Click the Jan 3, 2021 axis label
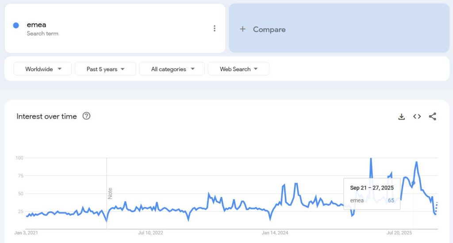This screenshot has height=243, width=453. pyautogui.click(x=27, y=232)
